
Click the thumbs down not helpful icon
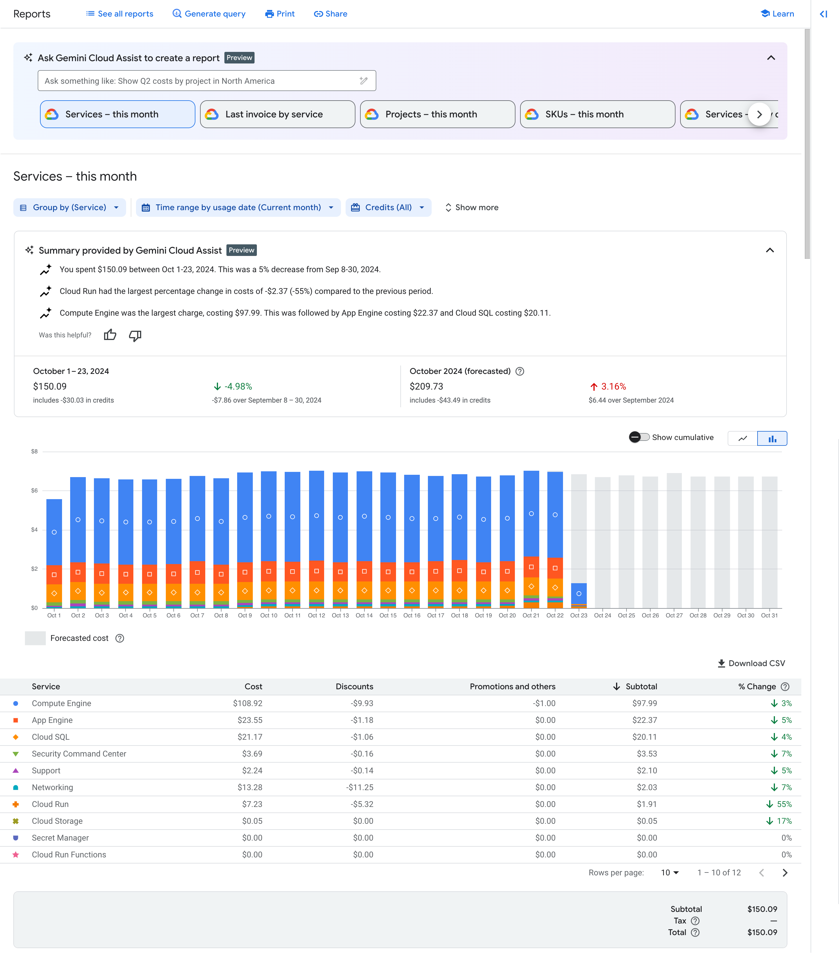135,335
